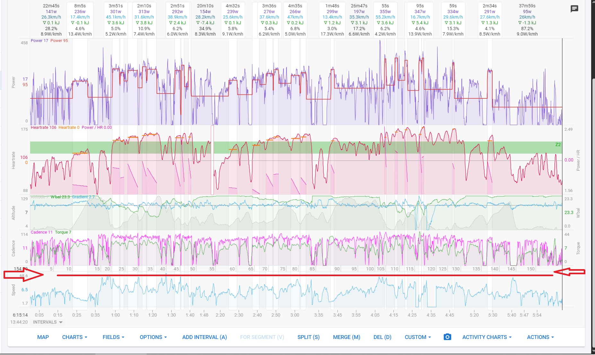Expand the INTERVALS selector below the time axis

[x=47, y=322]
